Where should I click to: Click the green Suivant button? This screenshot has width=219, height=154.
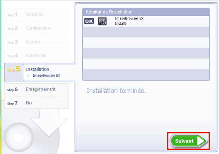click(188, 141)
